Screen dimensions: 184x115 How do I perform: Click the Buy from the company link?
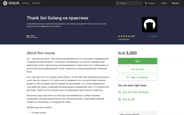coord(136,92)
